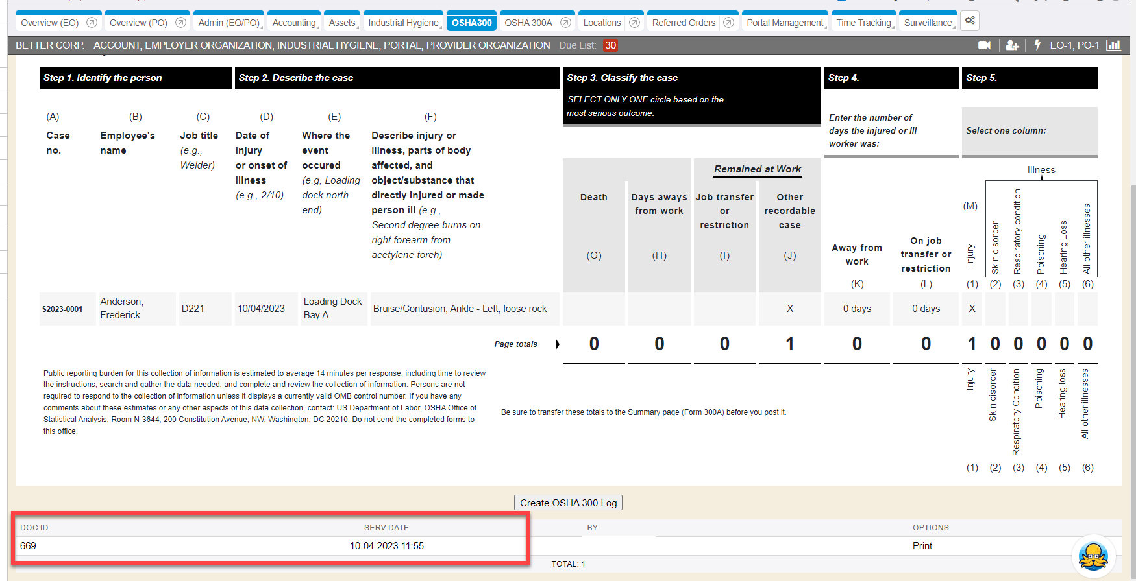Click the red Due List 30 badge
The width and height of the screenshot is (1136, 581).
point(610,45)
